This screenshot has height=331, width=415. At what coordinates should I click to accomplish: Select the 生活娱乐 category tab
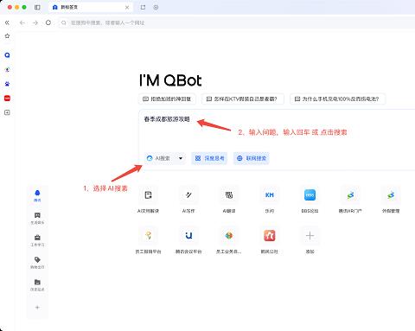tap(37, 218)
